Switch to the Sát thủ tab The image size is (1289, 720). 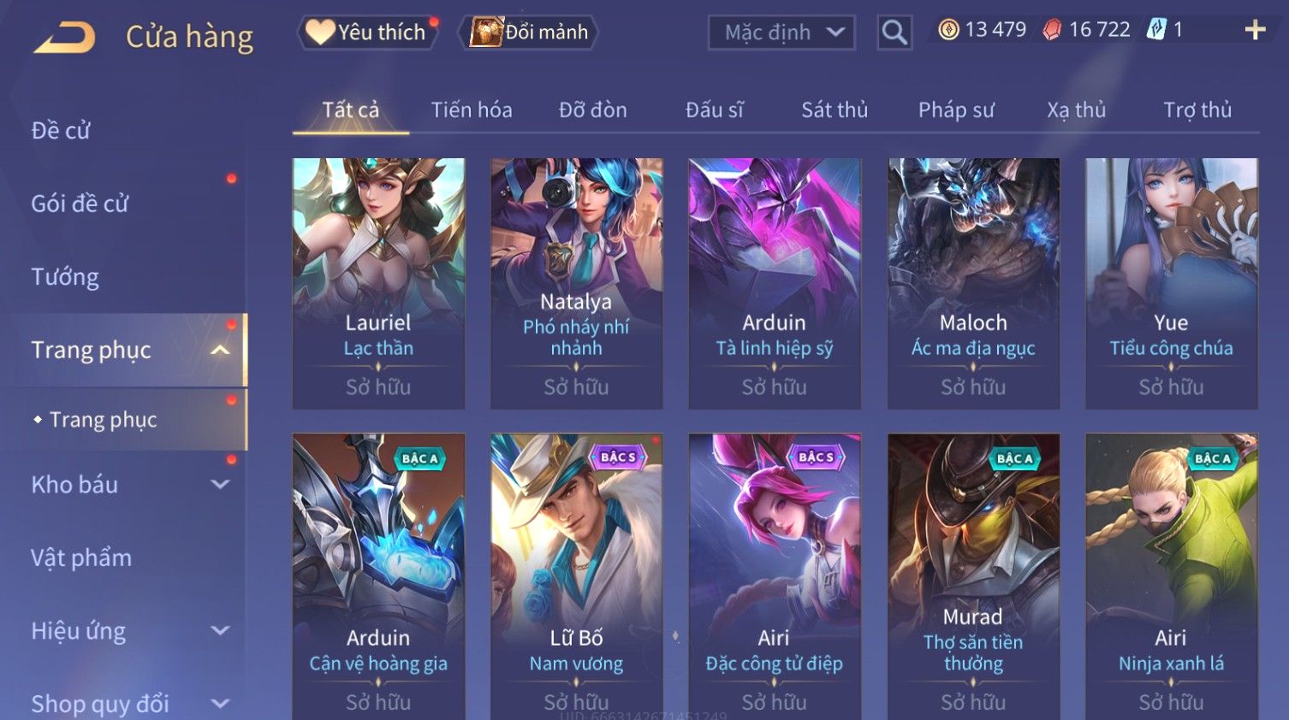click(835, 110)
